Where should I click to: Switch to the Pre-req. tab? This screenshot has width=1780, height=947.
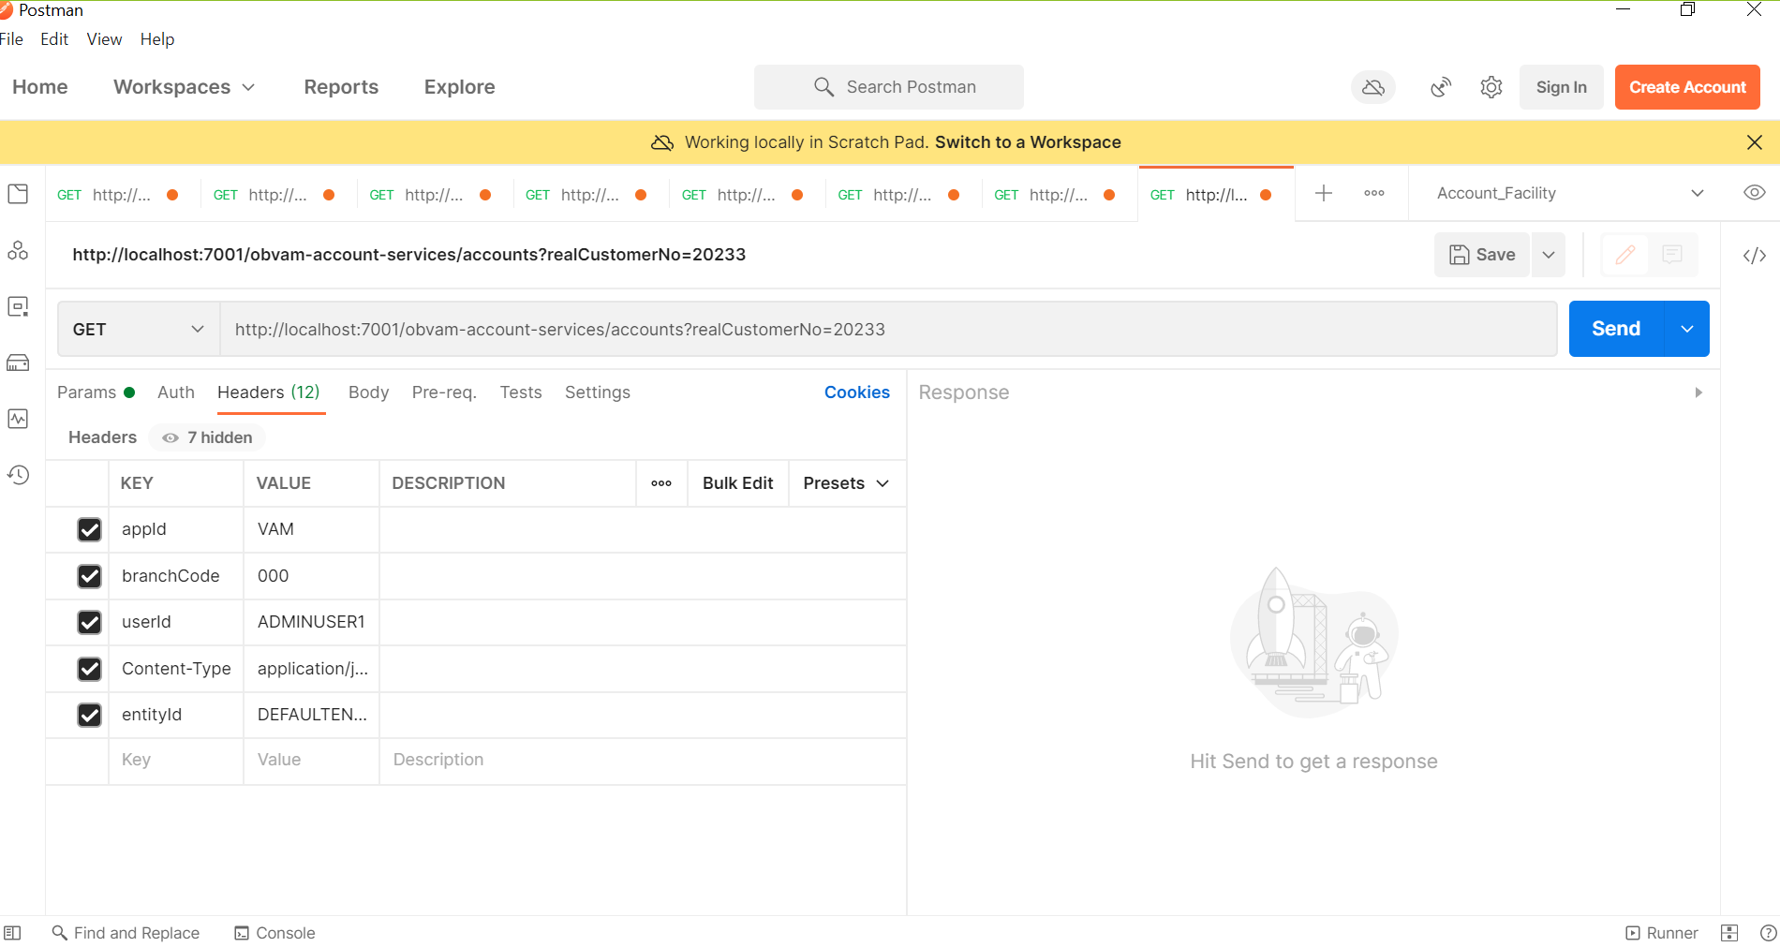point(444,392)
